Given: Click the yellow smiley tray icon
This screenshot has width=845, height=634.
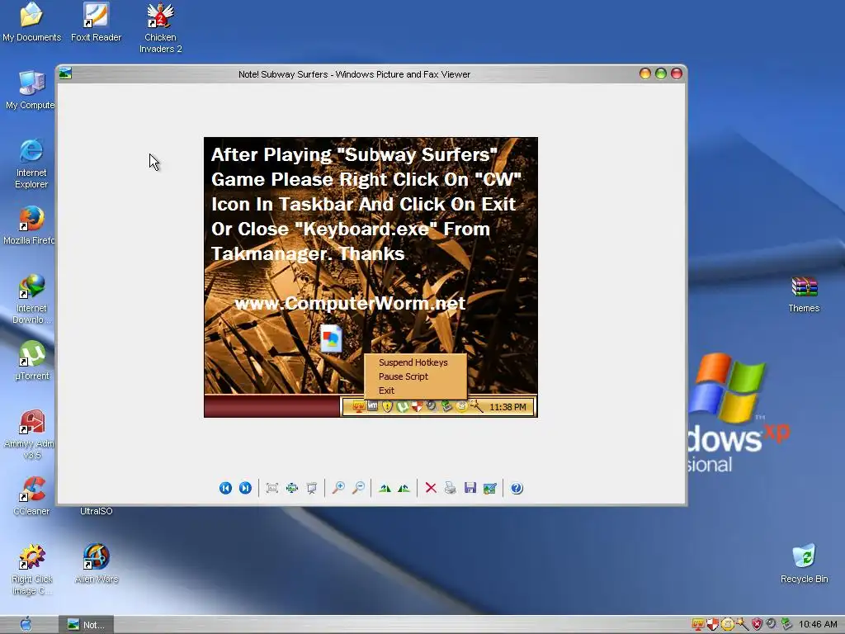Looking at the screenshot, I should pos(727,624).
